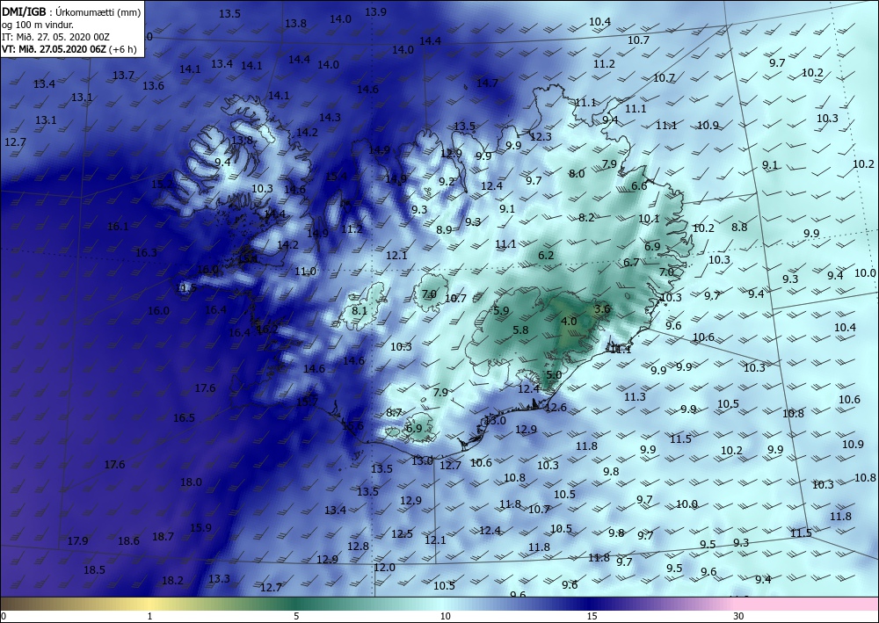
Task: Click the legend label '30' under the color bar
Action: (x=738, y=616)
